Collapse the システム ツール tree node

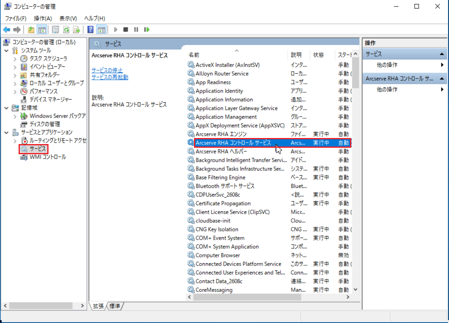point(6,51)
